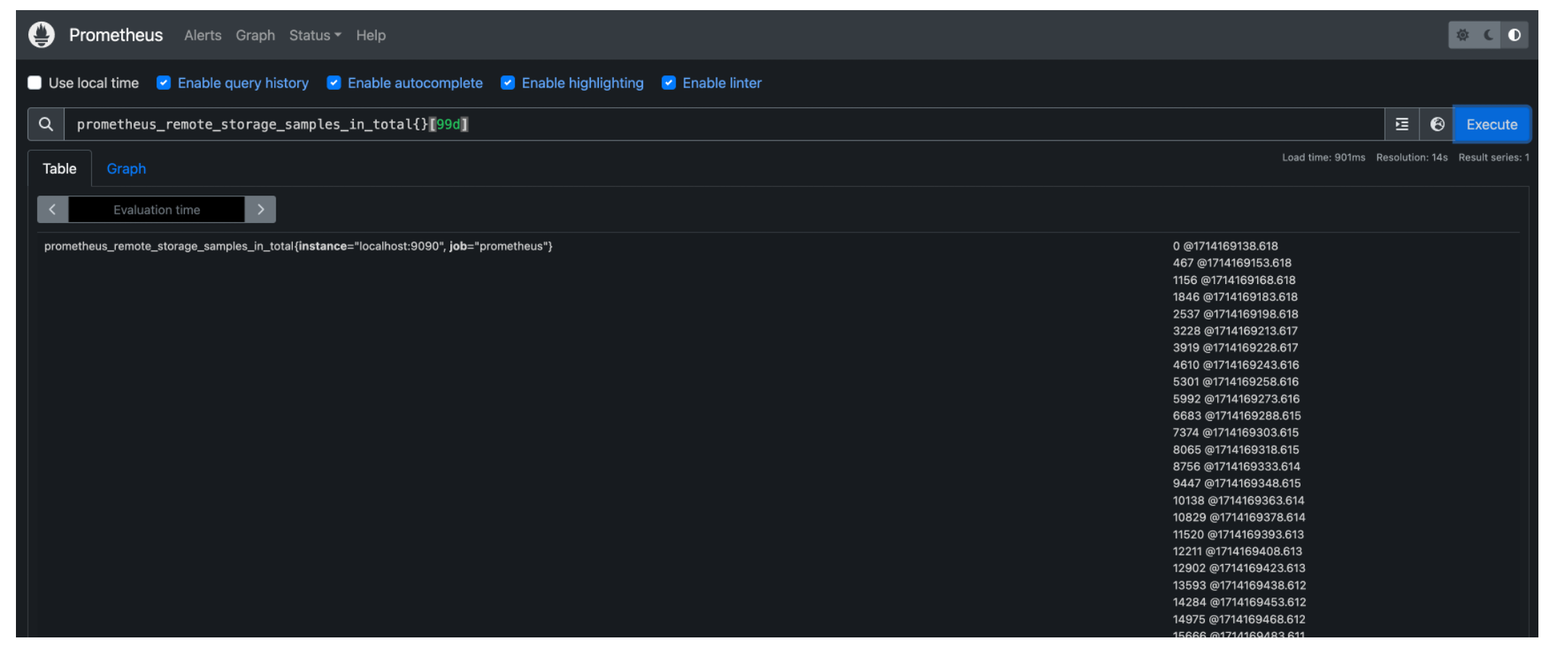1550x649 pixels.
Task: Switch to the Graph tab
Action: [x=126, y=169]
